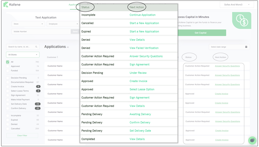
Task: Click the Completed status cell in overlay table
Action: click(88, 139)
